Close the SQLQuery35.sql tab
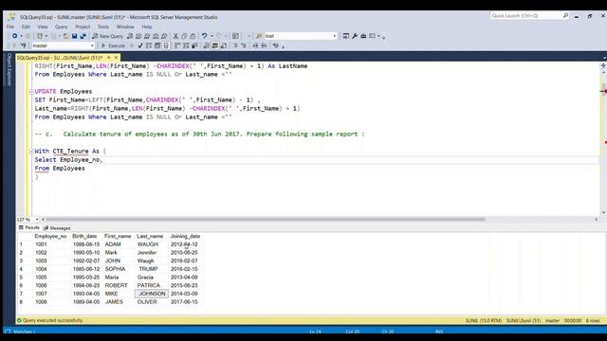Viewport: 607px width, 341px height. pos(116,58)
